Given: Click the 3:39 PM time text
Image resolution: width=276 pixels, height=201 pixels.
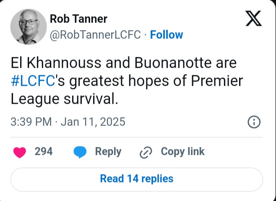Looking at the screenshot, I should pos(31,122).
